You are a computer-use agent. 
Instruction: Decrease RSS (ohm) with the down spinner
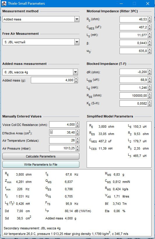click(x=150, y=97)
